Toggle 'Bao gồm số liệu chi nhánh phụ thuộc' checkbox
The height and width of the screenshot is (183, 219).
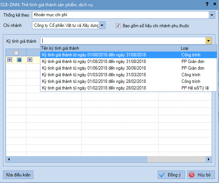(118, 26)
